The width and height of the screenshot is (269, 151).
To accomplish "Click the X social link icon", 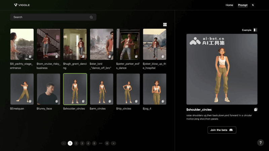I will click(x=253, y=5).
